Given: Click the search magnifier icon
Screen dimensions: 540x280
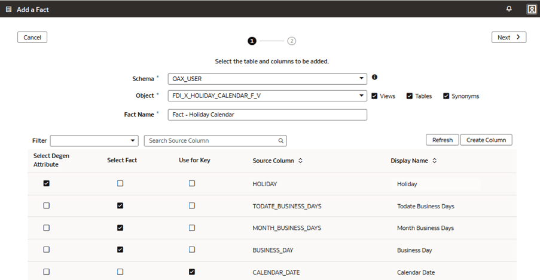Looking at the screenshot, I should tap(280, 141).
